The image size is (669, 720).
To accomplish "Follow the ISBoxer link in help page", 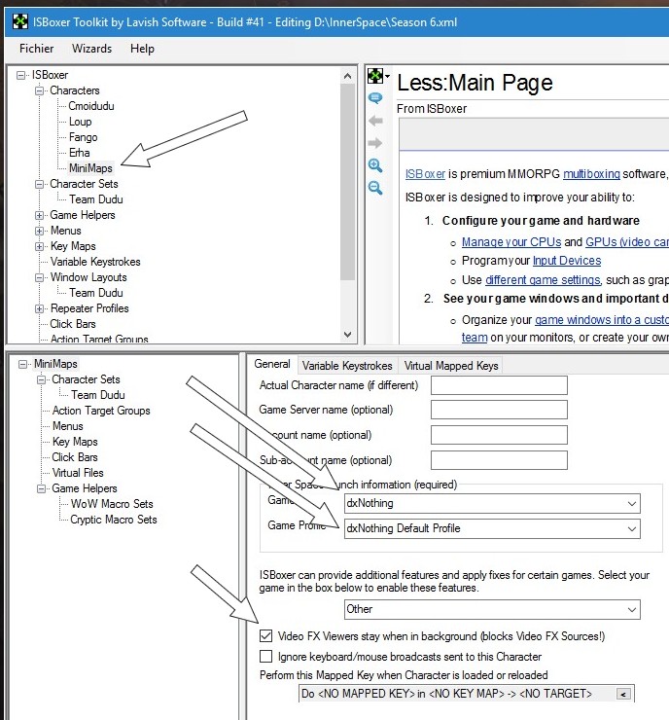I will [425, 174].
